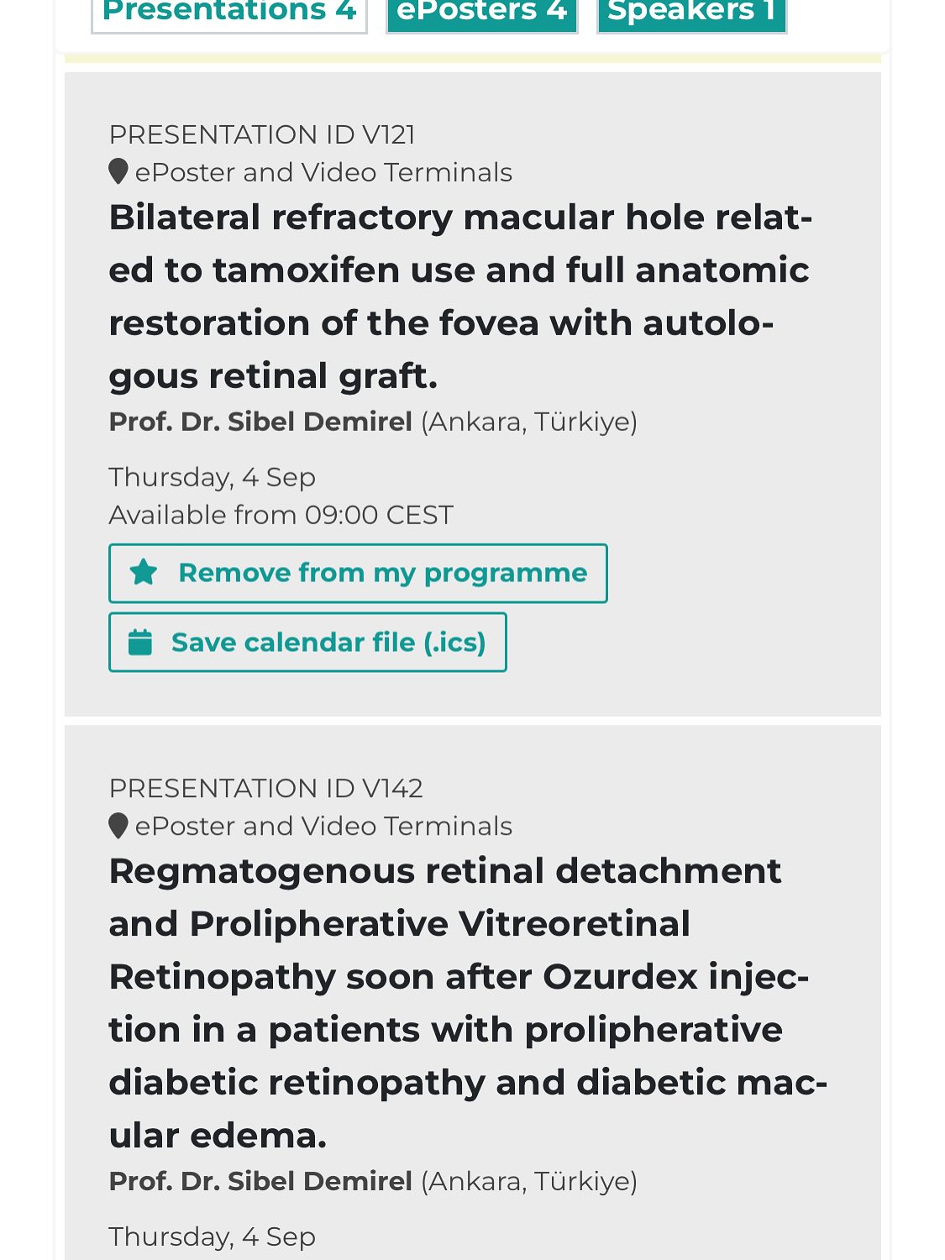Click the calendar icon on Save calendar file
The width and height of the screenshot is (945, 1260).
click(x=140, y=643)
